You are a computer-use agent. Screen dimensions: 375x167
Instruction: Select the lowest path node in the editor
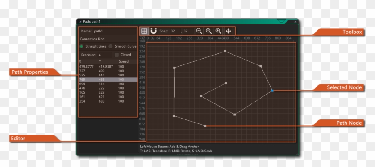pos(205,126)
